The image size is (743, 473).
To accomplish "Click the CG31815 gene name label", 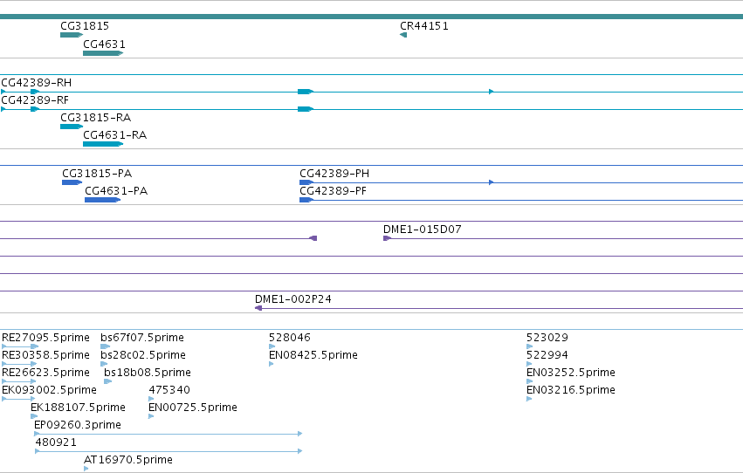I will point(85,25).
